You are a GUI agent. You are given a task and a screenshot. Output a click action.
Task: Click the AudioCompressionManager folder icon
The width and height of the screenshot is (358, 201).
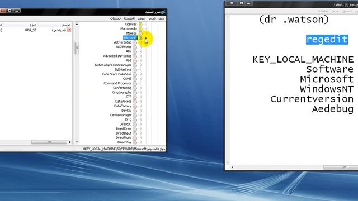click(x=135, y=65)
